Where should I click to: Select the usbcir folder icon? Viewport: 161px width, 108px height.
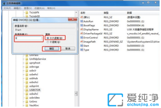click(x=27, y=71)
